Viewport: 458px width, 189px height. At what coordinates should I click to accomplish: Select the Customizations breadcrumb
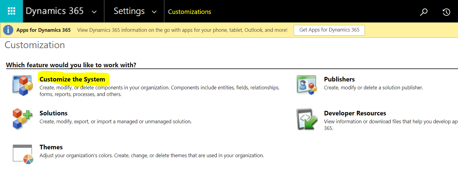click(x=189, y=12)
